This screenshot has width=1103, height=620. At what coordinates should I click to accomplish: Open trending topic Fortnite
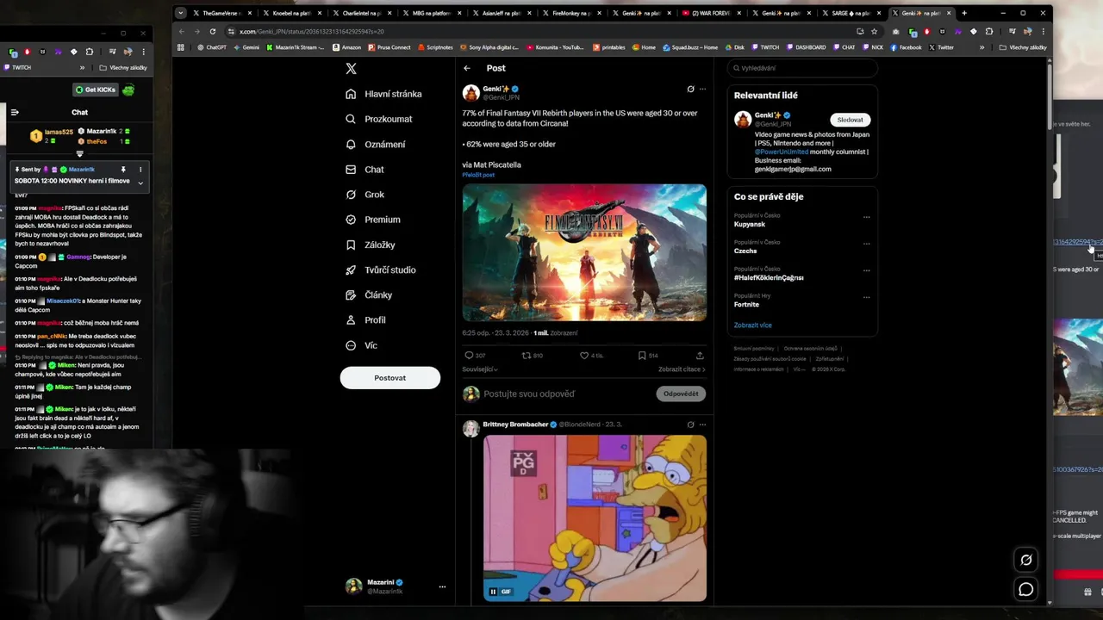(x=746, y=304)
